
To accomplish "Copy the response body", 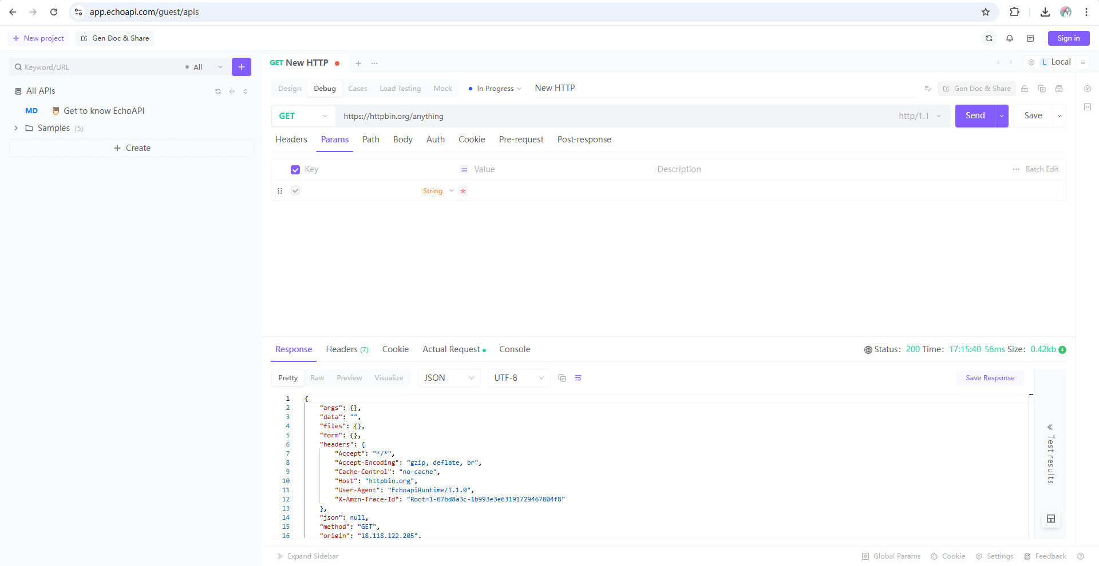I will 562,378.
